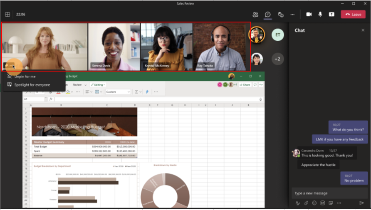Open the breakout rooms icon
The height and width of the screenshot is (210, 371).
(x=281, y=15)
